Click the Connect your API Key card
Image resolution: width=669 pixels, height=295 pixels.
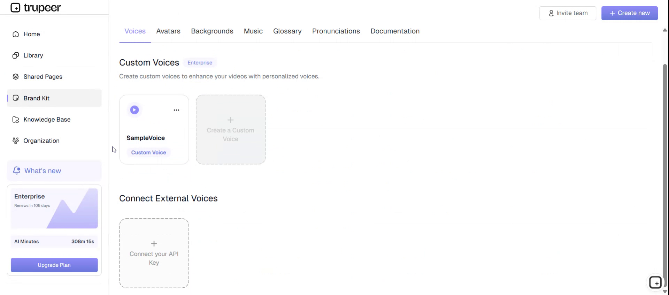(154, 253)
